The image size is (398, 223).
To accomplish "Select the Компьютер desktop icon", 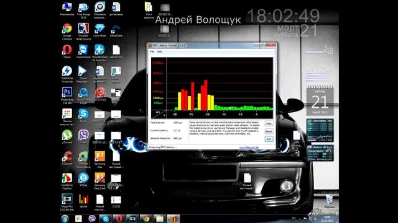I will 67,9.
